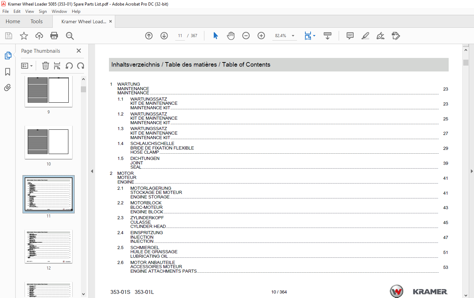
Task: Click document scrollbar up arrow
Action: [466, 50]
